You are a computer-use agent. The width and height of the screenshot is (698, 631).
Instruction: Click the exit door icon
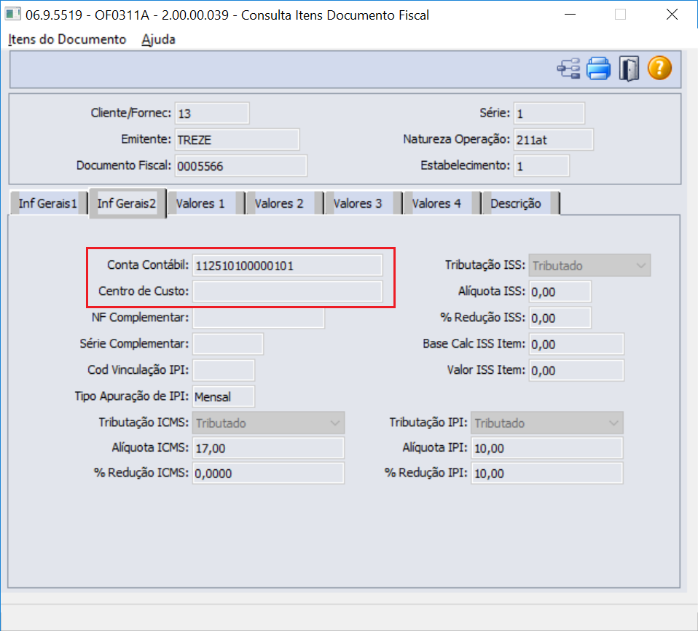coord(629,68)
